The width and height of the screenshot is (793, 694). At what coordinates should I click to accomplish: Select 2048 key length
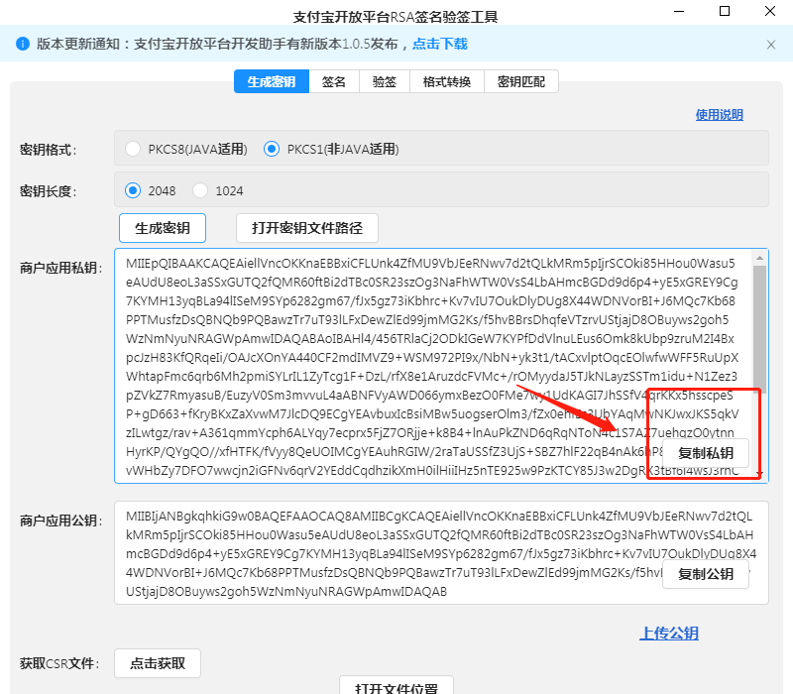pyautogui.click(x=151, y=190)
